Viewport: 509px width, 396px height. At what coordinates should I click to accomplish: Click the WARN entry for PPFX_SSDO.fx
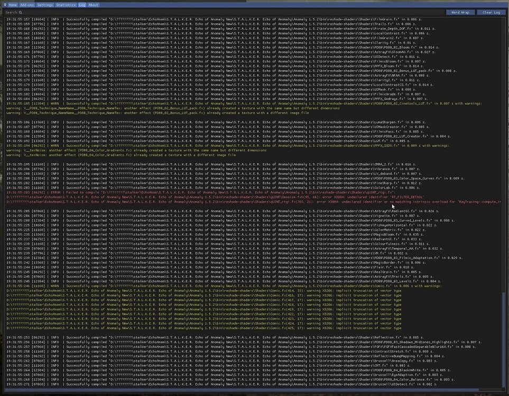point(211,146)
